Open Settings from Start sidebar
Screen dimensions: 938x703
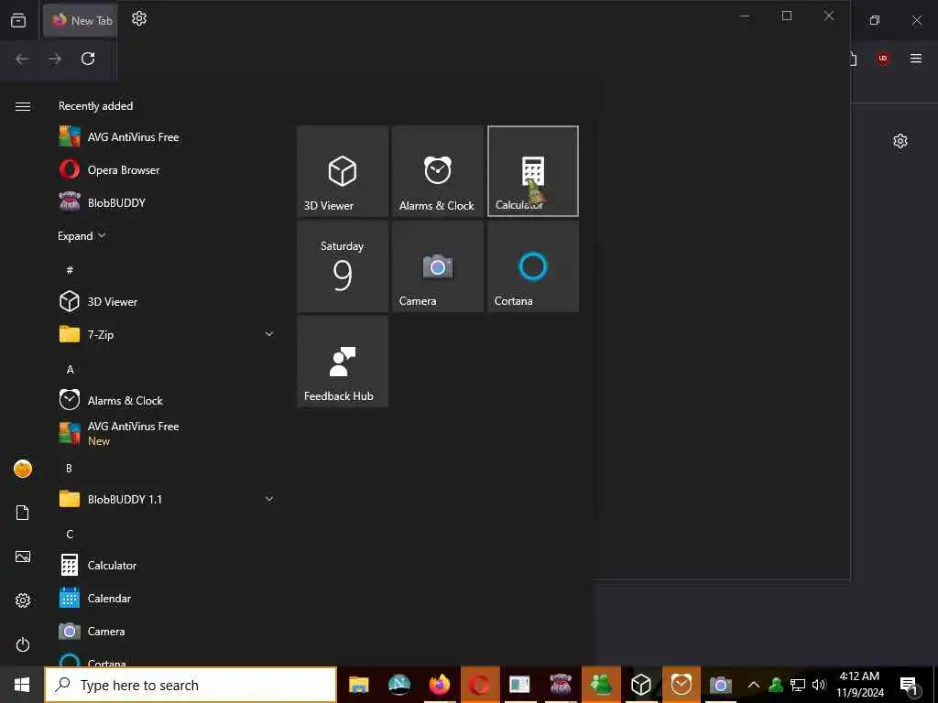[23, 600]
